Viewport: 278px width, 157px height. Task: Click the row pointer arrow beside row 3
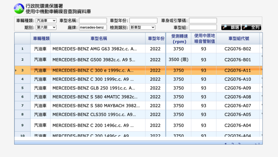[x=16, y=70]
